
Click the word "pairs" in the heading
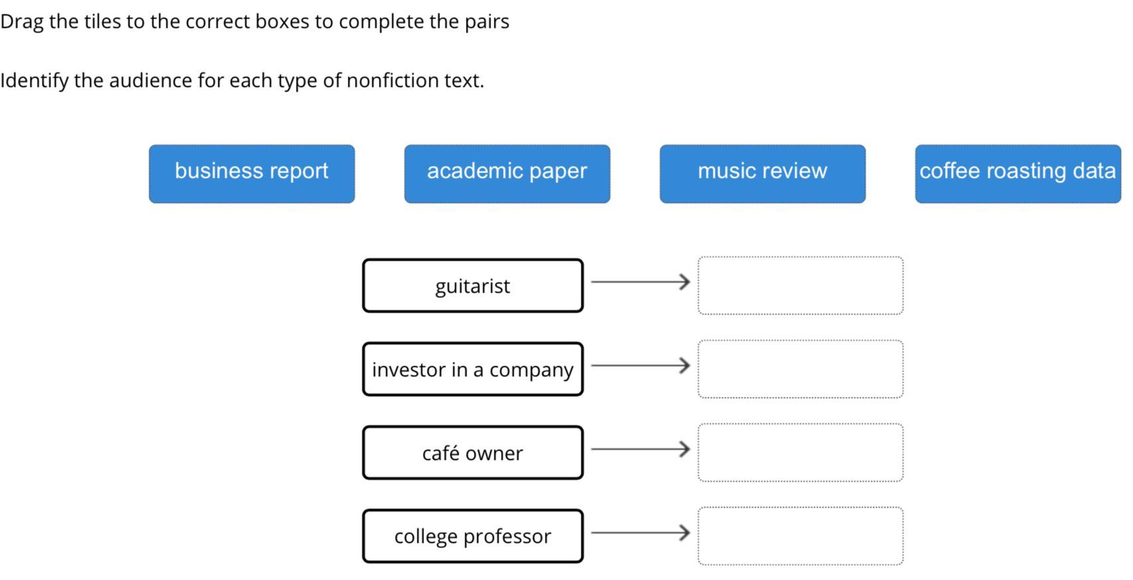(487, 22)
